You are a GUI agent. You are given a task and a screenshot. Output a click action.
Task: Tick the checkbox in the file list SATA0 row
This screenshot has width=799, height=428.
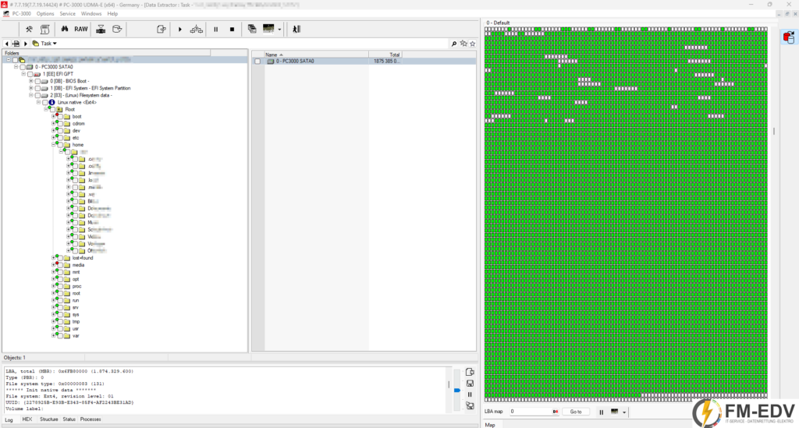pos(257,62)
